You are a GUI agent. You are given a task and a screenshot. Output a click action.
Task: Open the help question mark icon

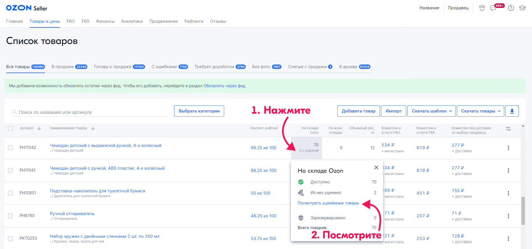(x=511, y=8)
